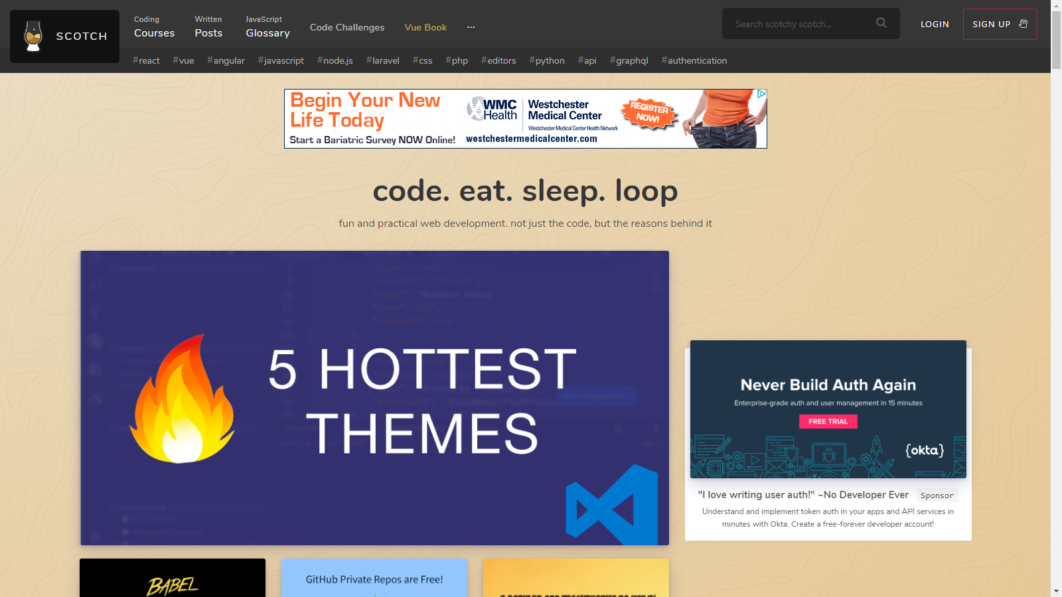This screenshot has width=1062, height=597.
Task: Select the #javascript tag
Action: tap(281, 60)
